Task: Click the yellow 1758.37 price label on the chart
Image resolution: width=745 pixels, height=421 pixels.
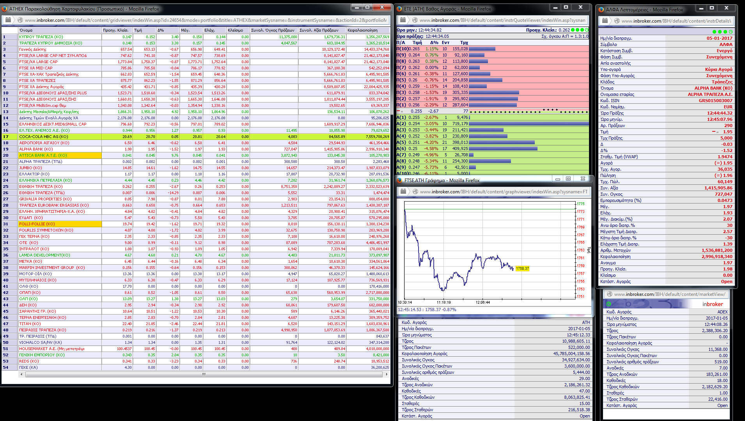Action: pos(522,269)
